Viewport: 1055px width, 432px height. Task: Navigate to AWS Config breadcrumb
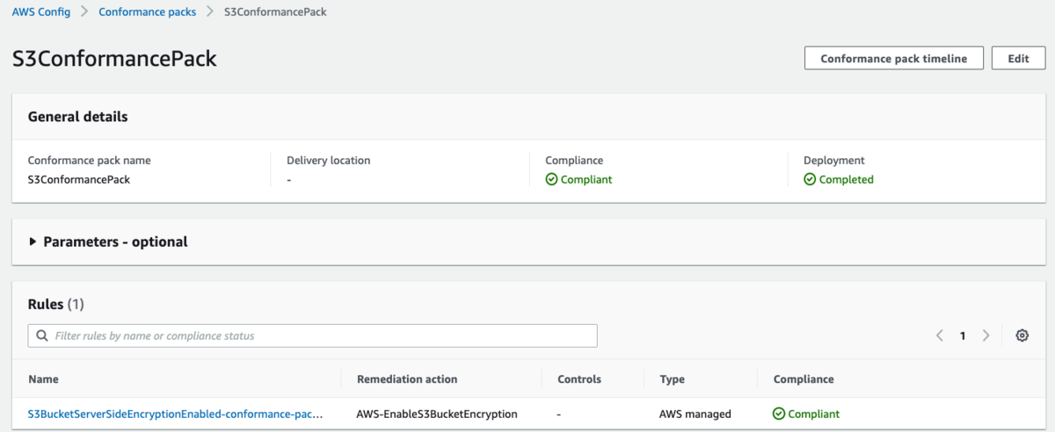(x=41, y=12)
